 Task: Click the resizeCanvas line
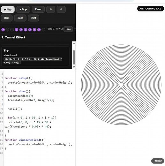(40, 144)
